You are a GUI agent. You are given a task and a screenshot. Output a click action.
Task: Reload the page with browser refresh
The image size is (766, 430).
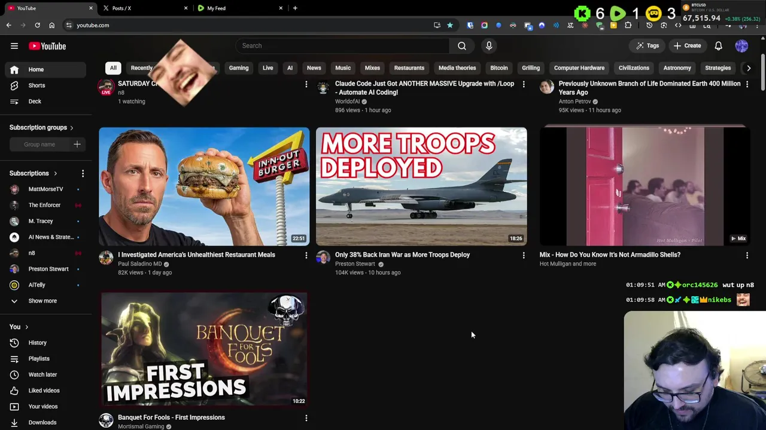37,25
